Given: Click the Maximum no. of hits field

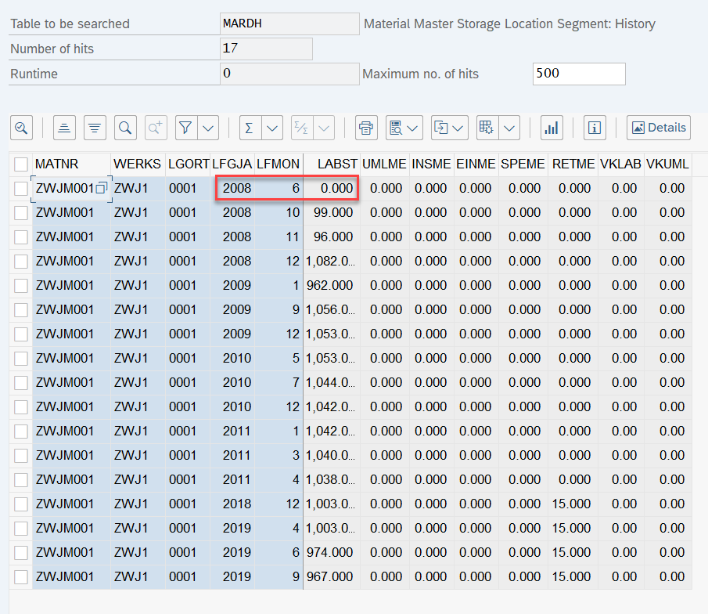Looking at the screenshot, I should pyautogui.click(x=578, y=74).
